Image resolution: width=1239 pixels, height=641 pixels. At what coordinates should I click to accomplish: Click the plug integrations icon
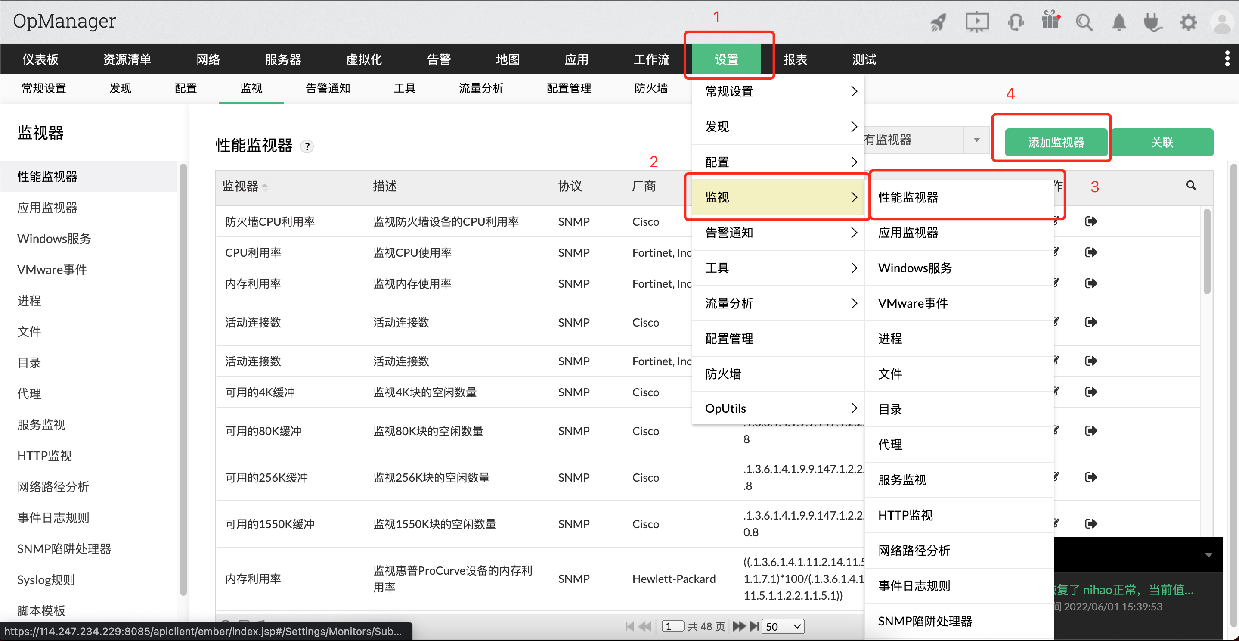click(x=1153, y=22)
